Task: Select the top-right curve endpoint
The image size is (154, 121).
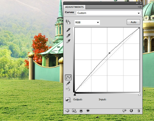Action: (139, 28)
